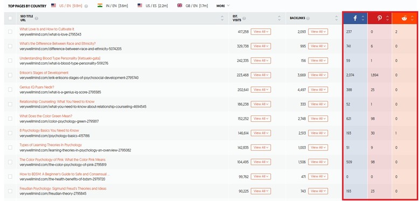Click the visits value 223,468

point(243,75)
